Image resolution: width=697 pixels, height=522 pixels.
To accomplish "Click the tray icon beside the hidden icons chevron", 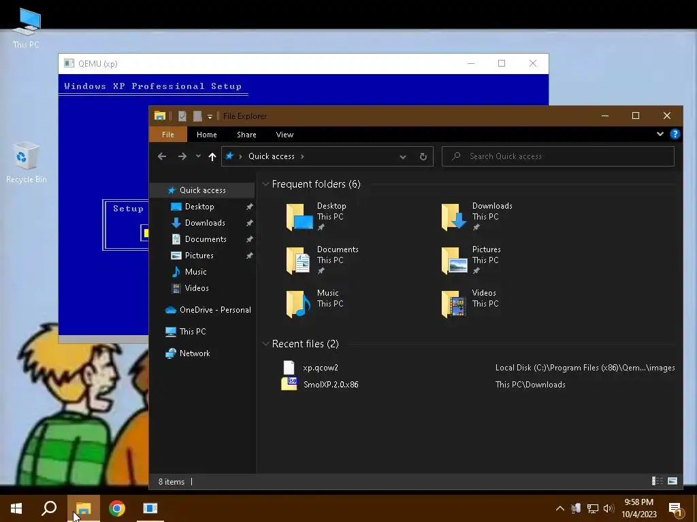I will [x=576, y=508].
